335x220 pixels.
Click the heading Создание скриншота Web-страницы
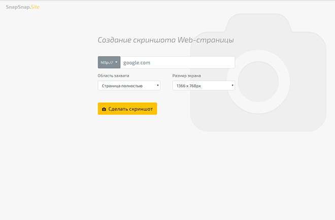166,40
